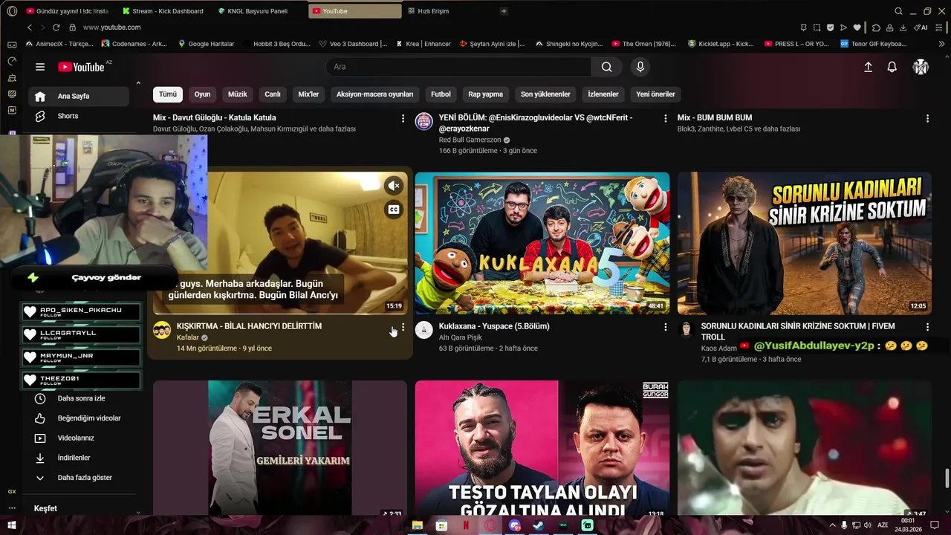951x535 pixels.
Task: Open the YouTube hamburger guide menu
Action: click(x=40, y=67)
